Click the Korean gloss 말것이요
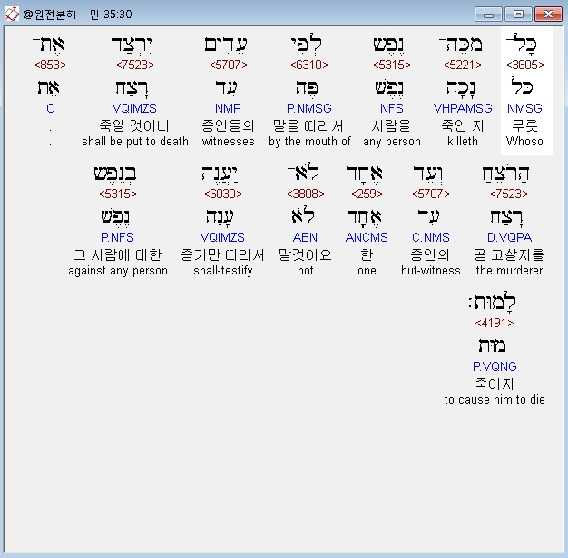The height and width of the screenshot is (558, 568). click(305, 254)
